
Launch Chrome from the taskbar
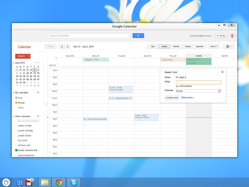click(x=59, y=182)
